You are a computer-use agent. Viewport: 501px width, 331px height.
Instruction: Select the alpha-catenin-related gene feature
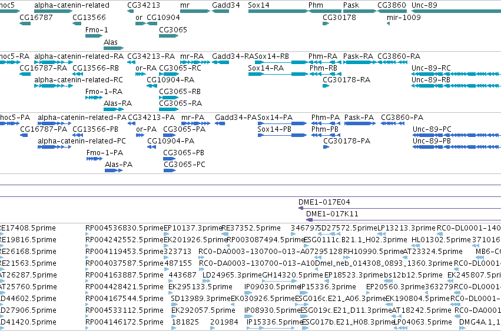point(54,11)
